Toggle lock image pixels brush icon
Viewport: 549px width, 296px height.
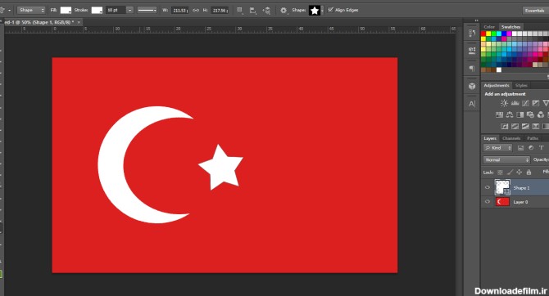(510, 173)
